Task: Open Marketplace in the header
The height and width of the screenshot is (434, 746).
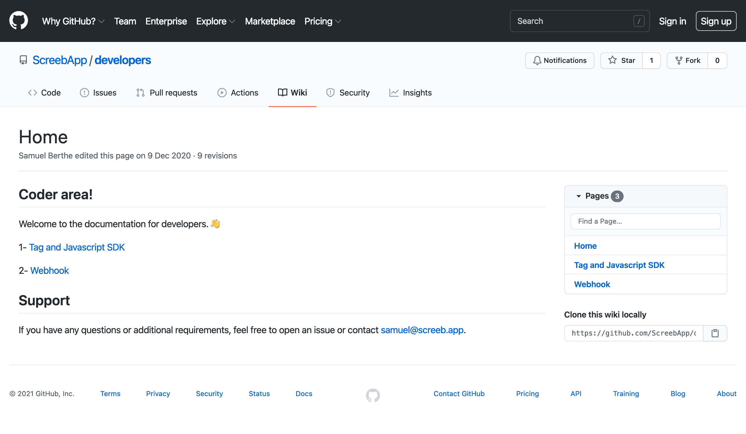Action: [x=270, y=21]
